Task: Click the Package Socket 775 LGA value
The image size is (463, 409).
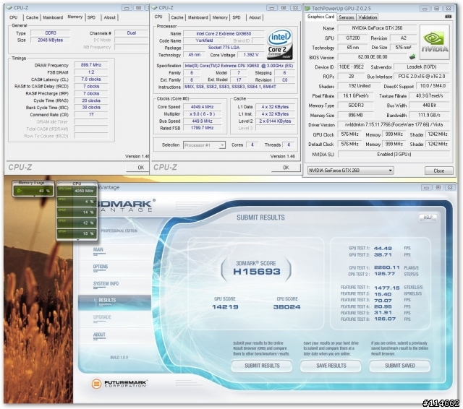Action: pos(224,48)
